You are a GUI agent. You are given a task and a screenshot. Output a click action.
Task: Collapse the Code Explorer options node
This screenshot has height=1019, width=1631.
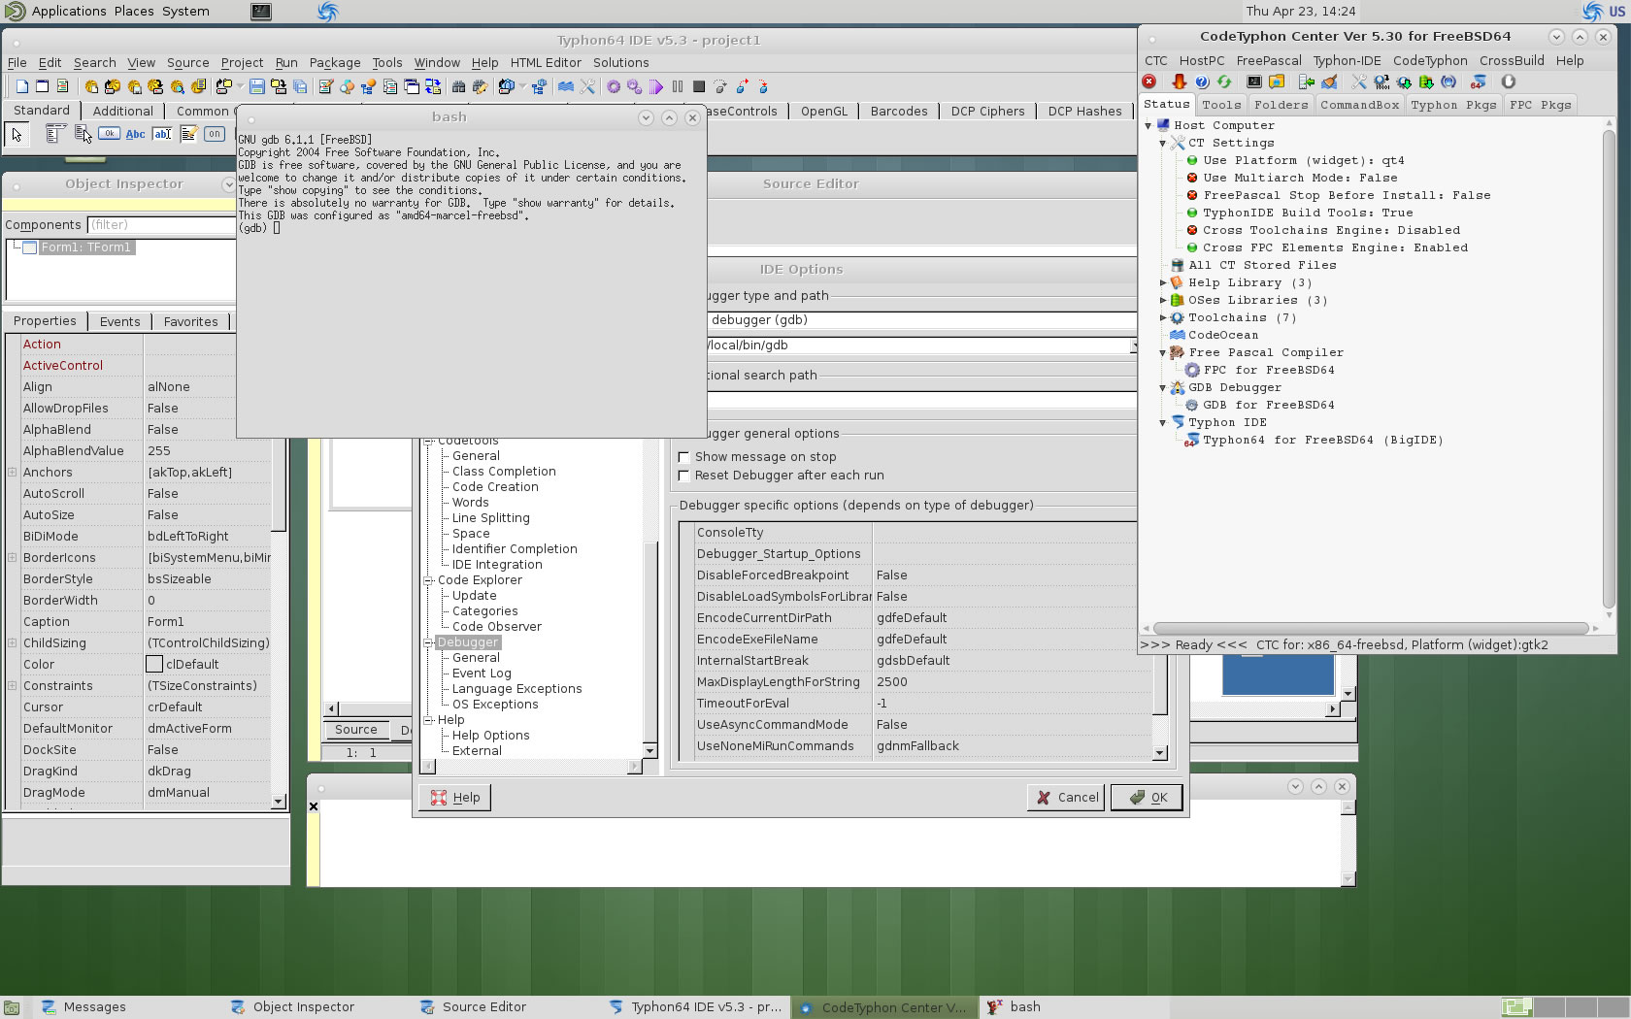tap(427, 580)
